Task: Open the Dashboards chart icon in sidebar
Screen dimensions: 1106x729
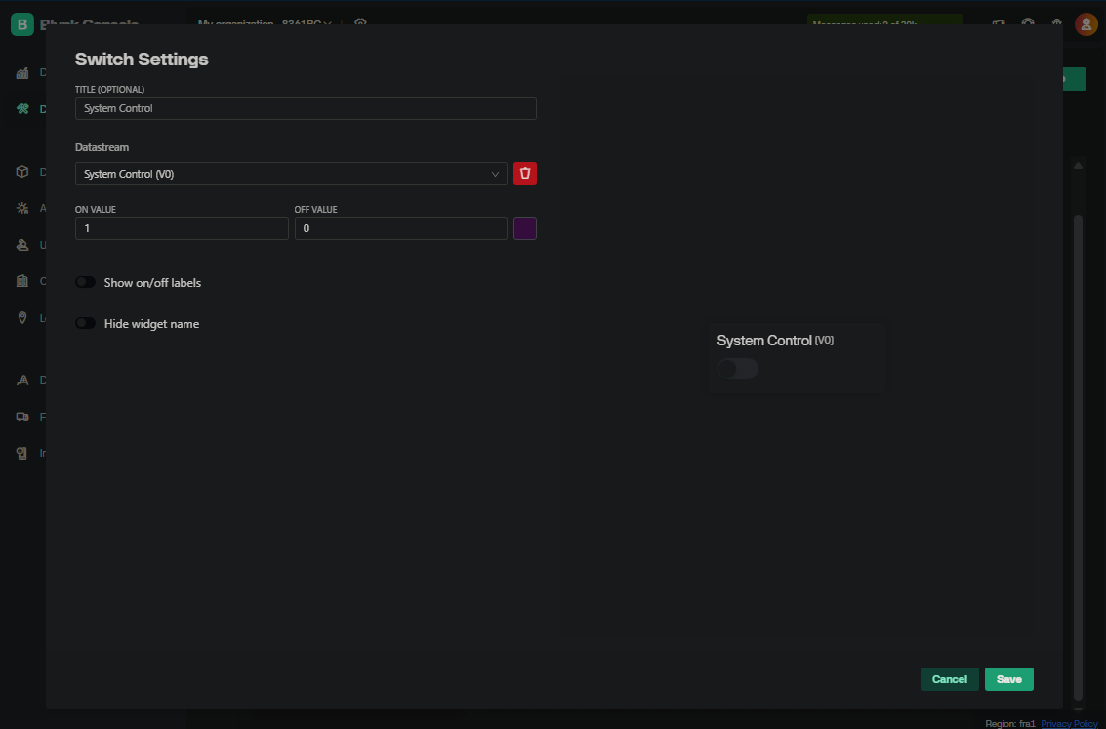Action: tap(22, 73)
